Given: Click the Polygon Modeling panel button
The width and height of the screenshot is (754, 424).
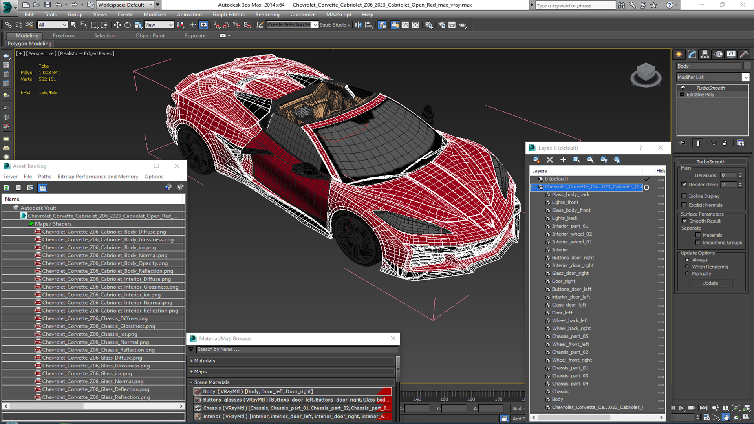Looking at the screenshot, I should pyautogui.click(x=29, y=44).
